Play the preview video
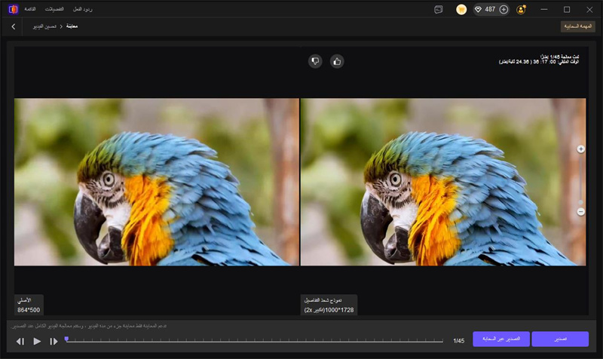 (x=37, y=341)
